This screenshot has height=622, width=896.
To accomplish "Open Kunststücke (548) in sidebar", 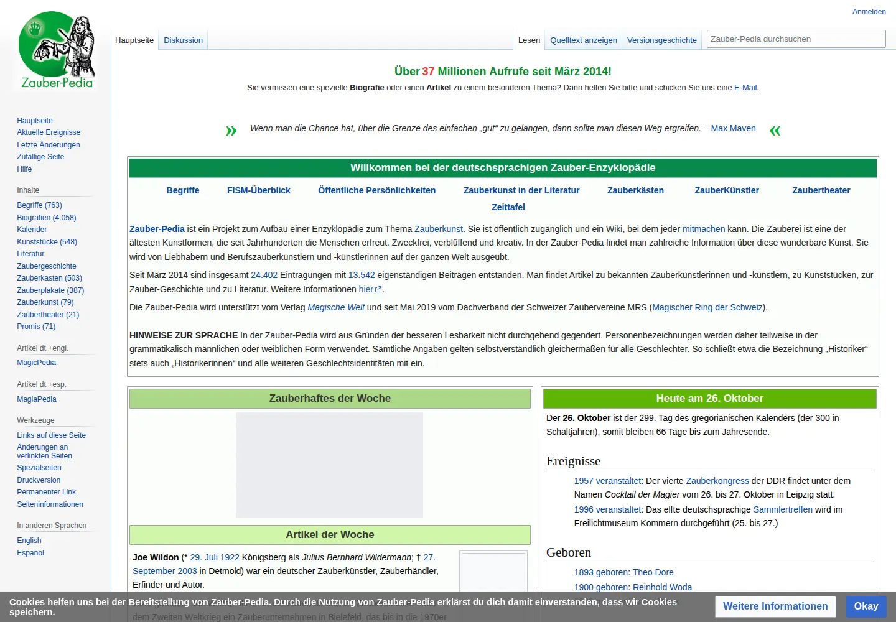I will click(x=47, y=242).
